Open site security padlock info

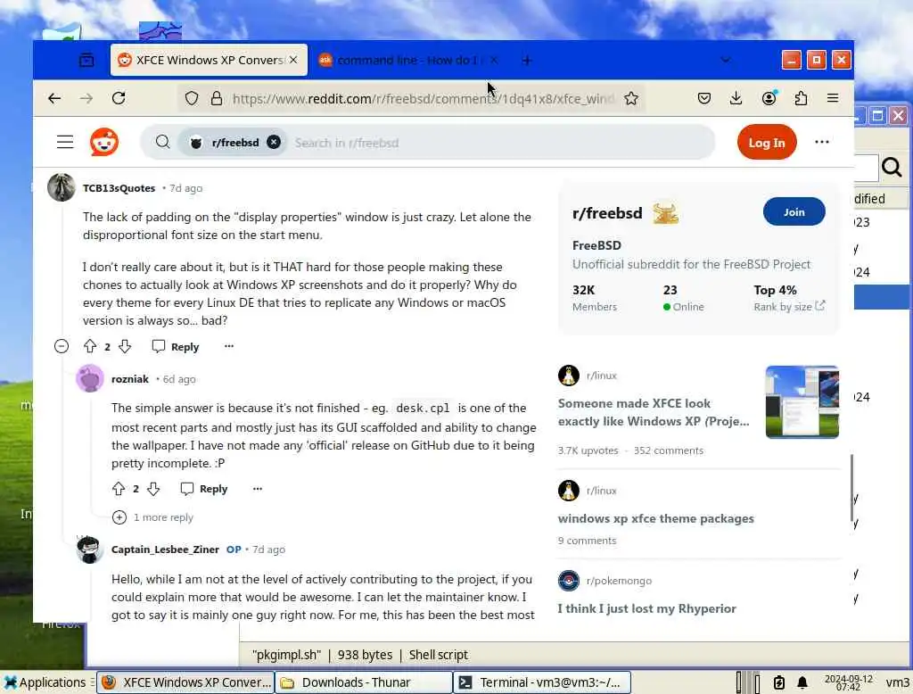pyautogui.click(x=216, y=98)
